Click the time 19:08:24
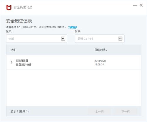147x122 pixels. (99, 64)
